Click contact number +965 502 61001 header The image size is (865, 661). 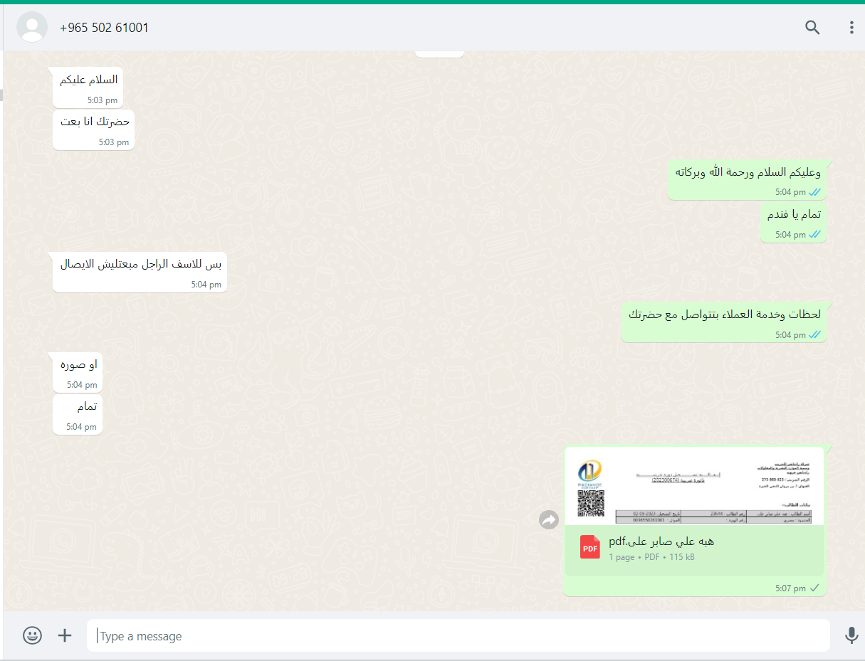105,28
